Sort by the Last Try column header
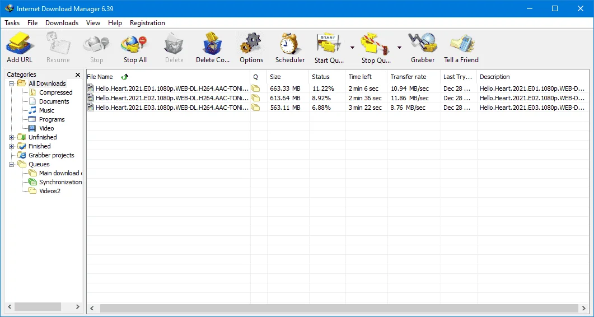This screenshot has width=594, height=317. click(459, 77)
